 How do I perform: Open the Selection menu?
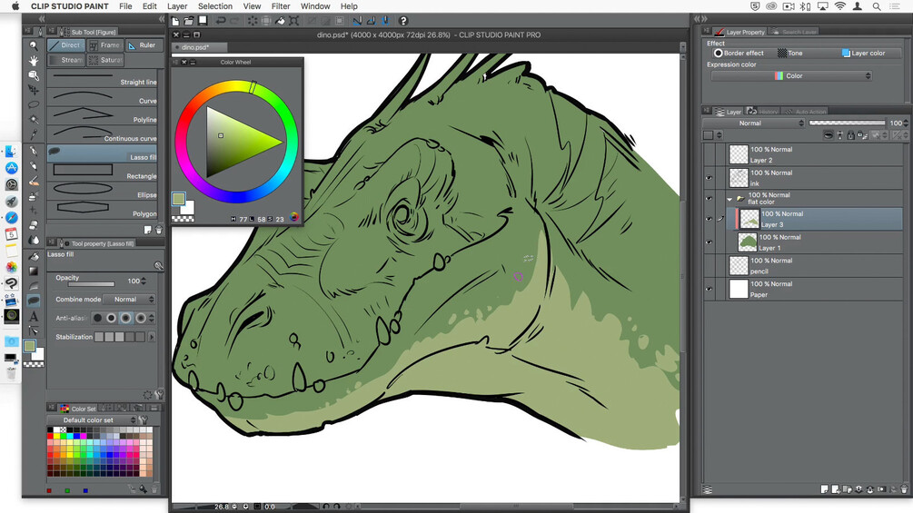click(215, 6)
